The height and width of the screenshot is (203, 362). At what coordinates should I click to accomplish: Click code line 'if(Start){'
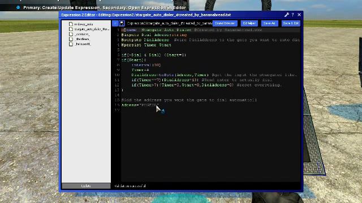pos(133,60)
